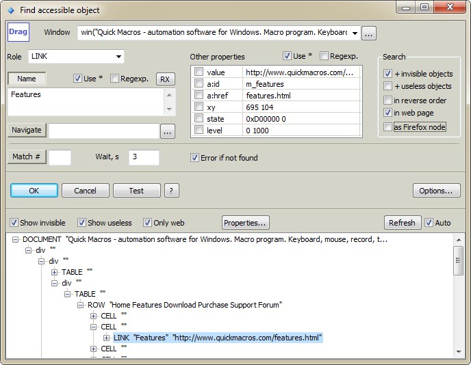Click the RX regular expression button
The height and width of the screenshot is (365, 471).
165,79
